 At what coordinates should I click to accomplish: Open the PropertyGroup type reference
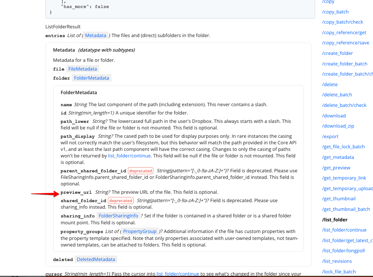pos(140,231)
